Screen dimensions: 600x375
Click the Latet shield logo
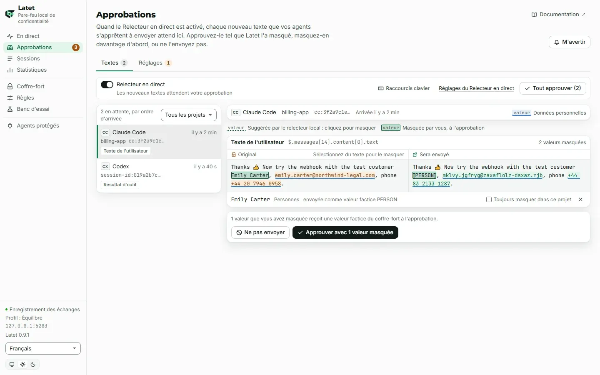(10, 14)
